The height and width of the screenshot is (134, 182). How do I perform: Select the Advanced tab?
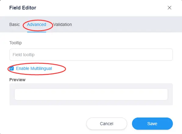tap(37, 24)
